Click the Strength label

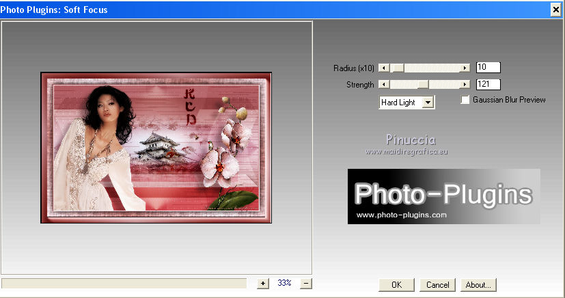point(360,85)
